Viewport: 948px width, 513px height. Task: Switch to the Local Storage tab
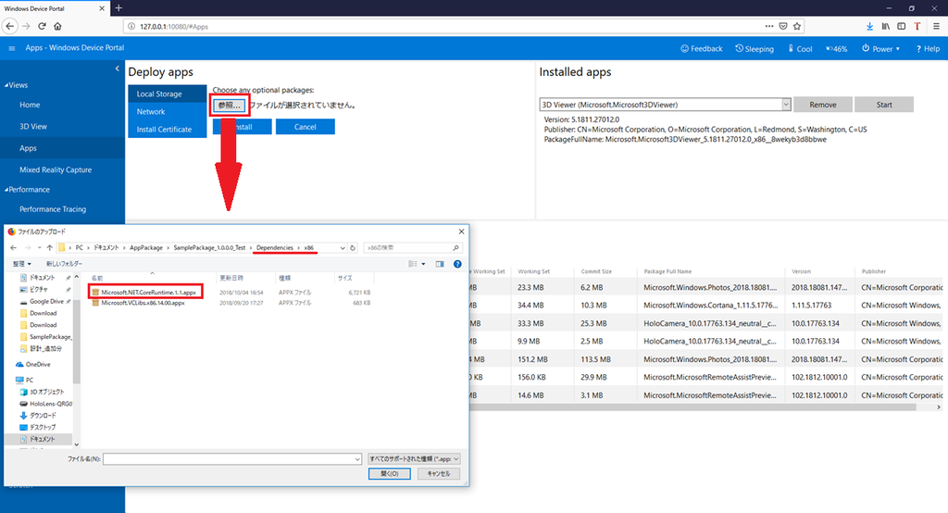167,94
